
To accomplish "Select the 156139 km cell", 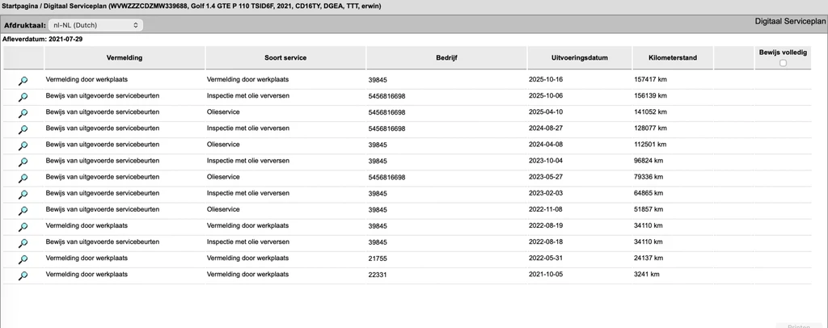I will coord(650,96).
